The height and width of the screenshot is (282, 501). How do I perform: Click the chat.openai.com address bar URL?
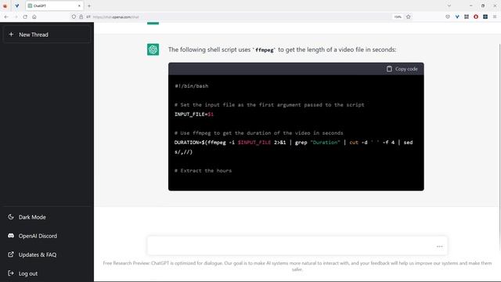pyautogui.click(x=116, y=17)
